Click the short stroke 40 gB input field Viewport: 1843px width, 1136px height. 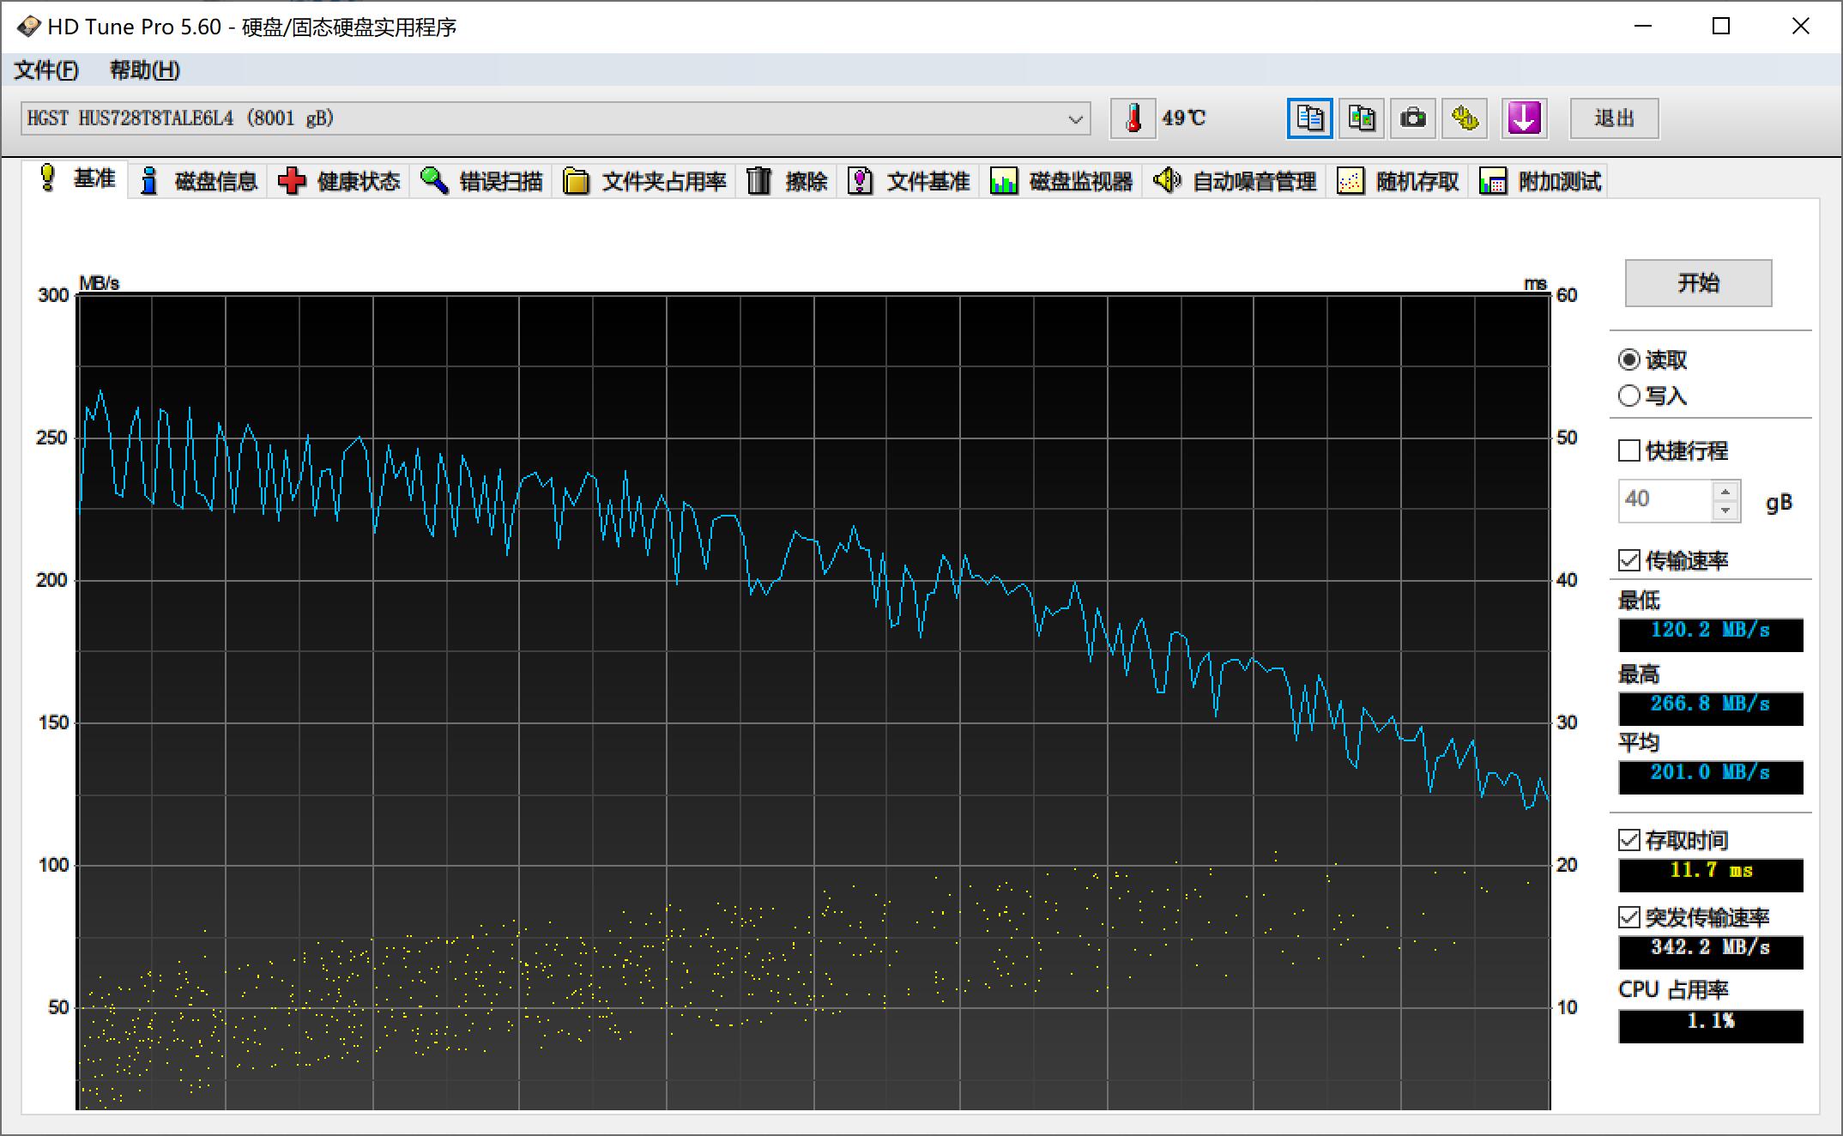point(1665,500)
